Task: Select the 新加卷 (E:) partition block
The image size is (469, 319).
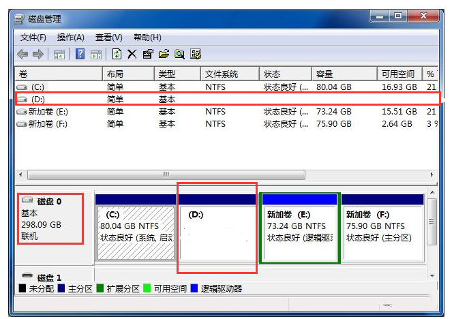Action: [300, 228]
